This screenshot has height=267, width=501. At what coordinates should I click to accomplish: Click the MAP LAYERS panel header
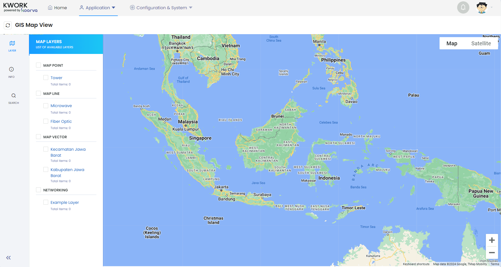[66, 44]
